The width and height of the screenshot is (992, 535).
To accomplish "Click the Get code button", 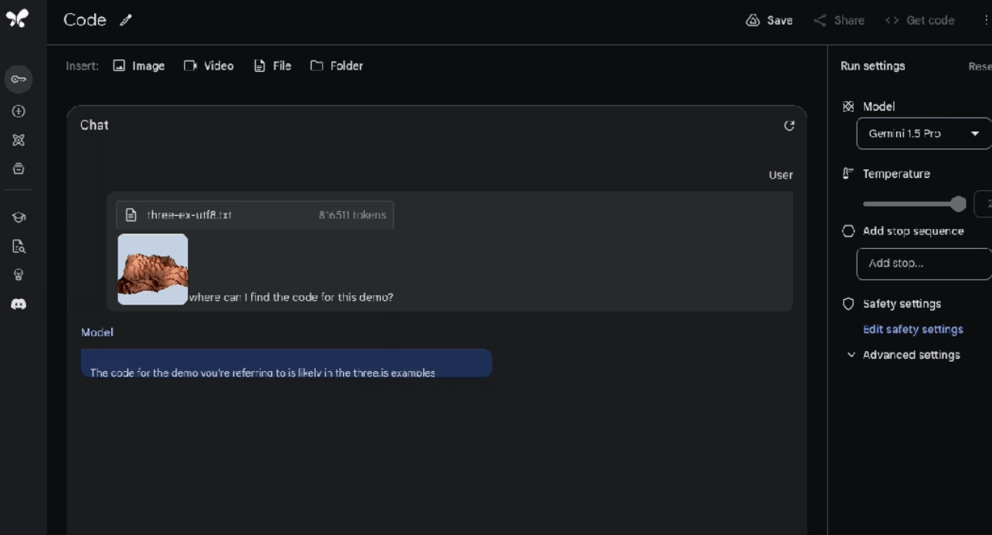I will 920,21.
